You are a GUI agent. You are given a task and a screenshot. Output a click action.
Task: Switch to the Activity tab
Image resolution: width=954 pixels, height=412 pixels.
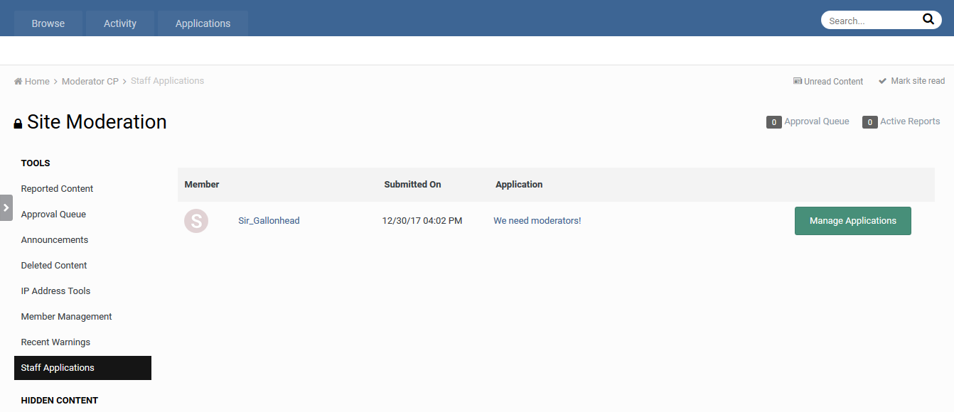pos(119,23)
